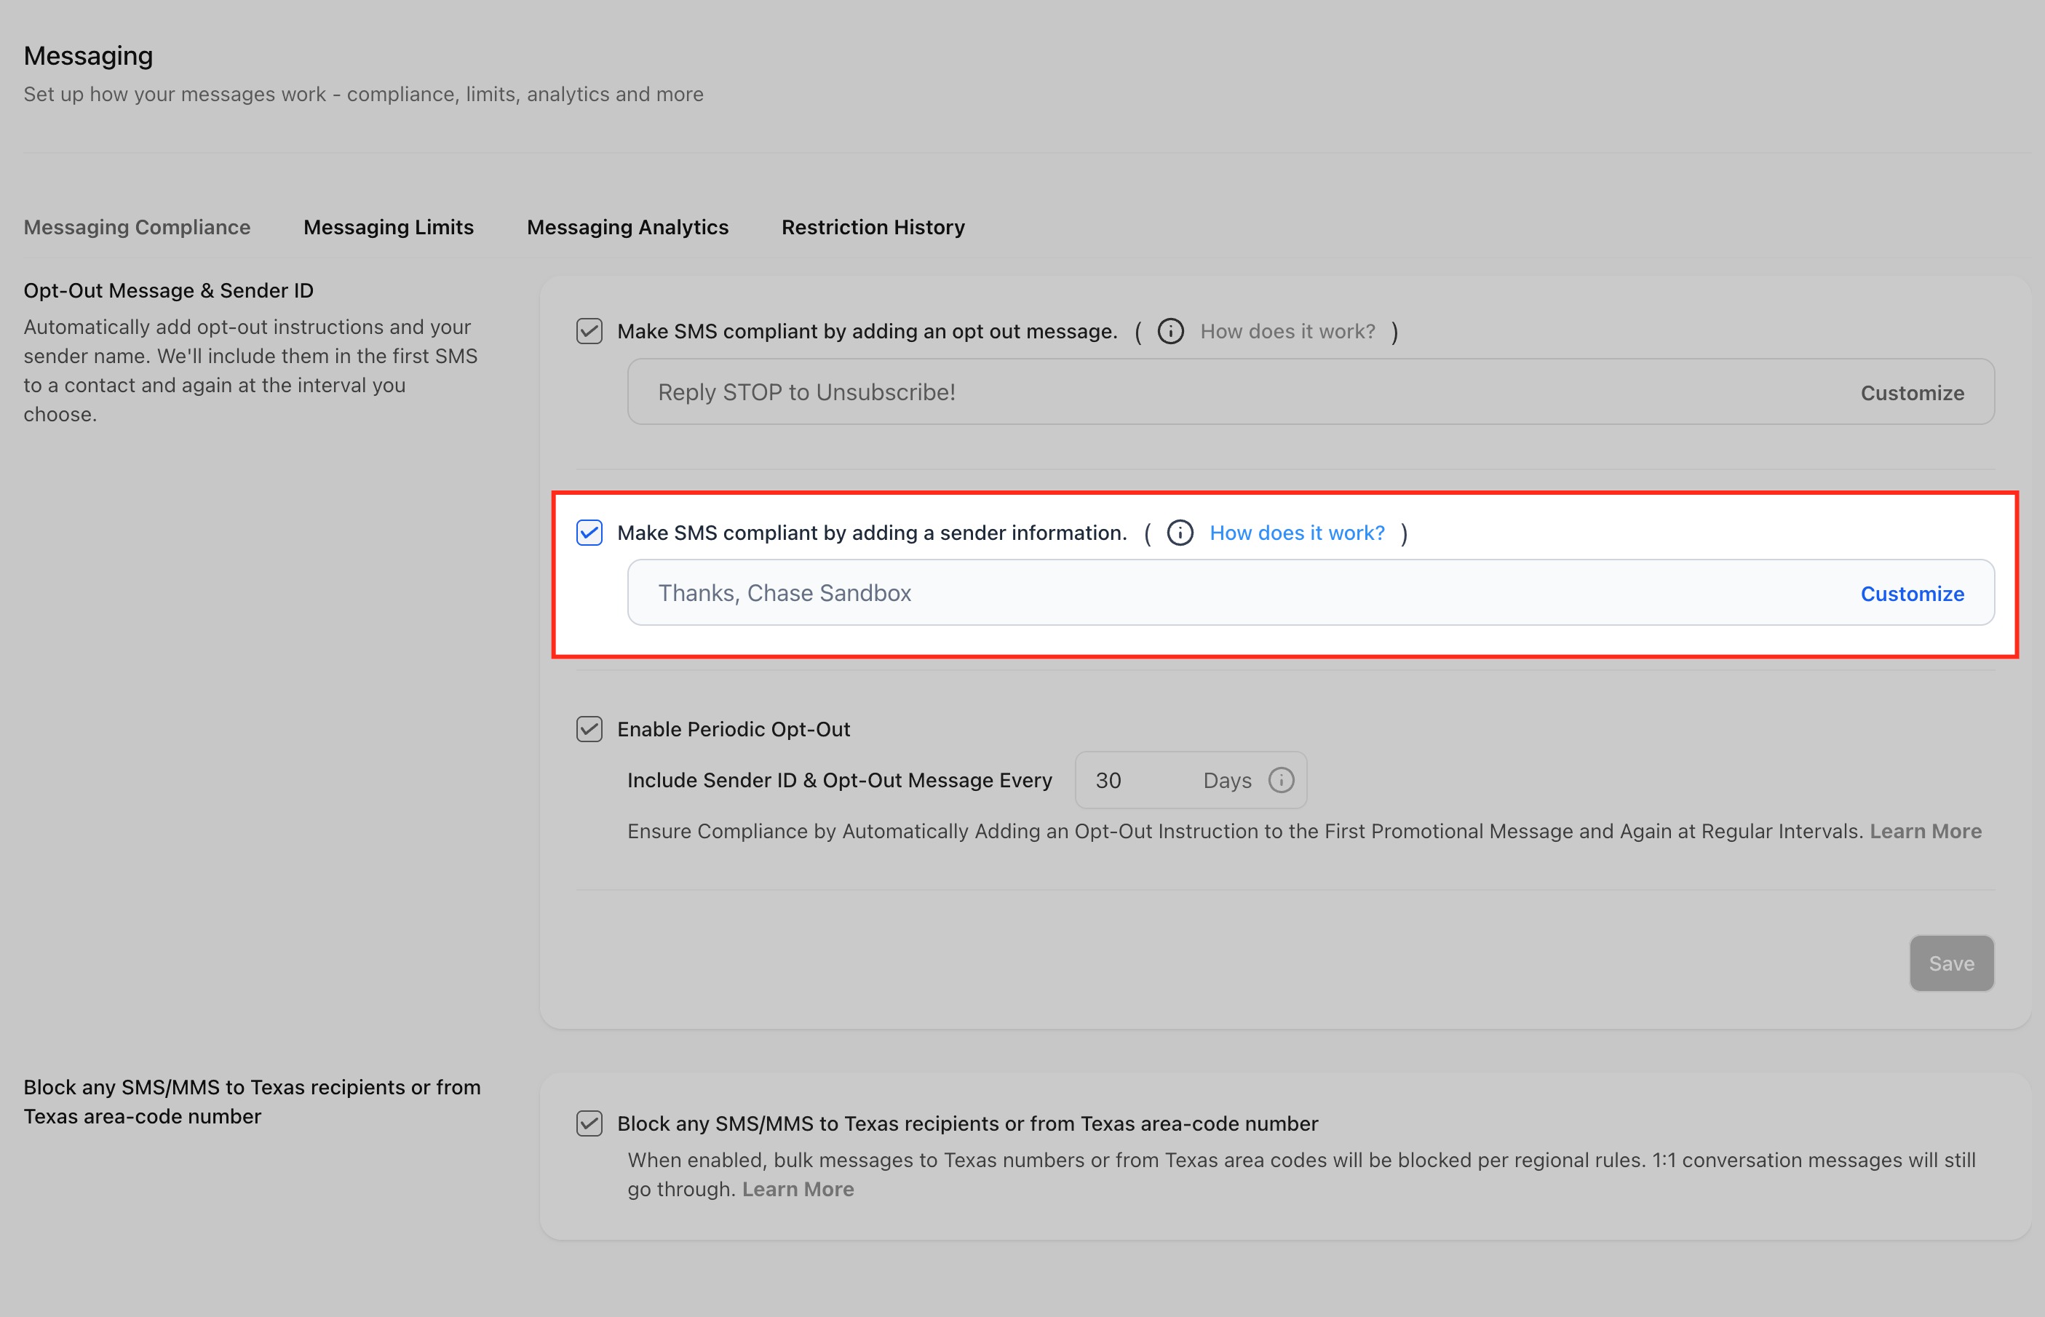Open opt out How does it work link
2045x1317 pixels.
point(1287,331)
